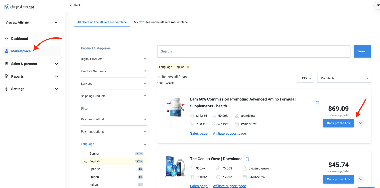Expand the Payment method filter
The width and height of the screenshot is (380, 188).
(x=114, y=119)
